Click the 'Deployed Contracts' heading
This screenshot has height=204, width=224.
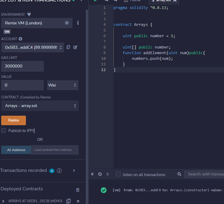pos(22,189)
